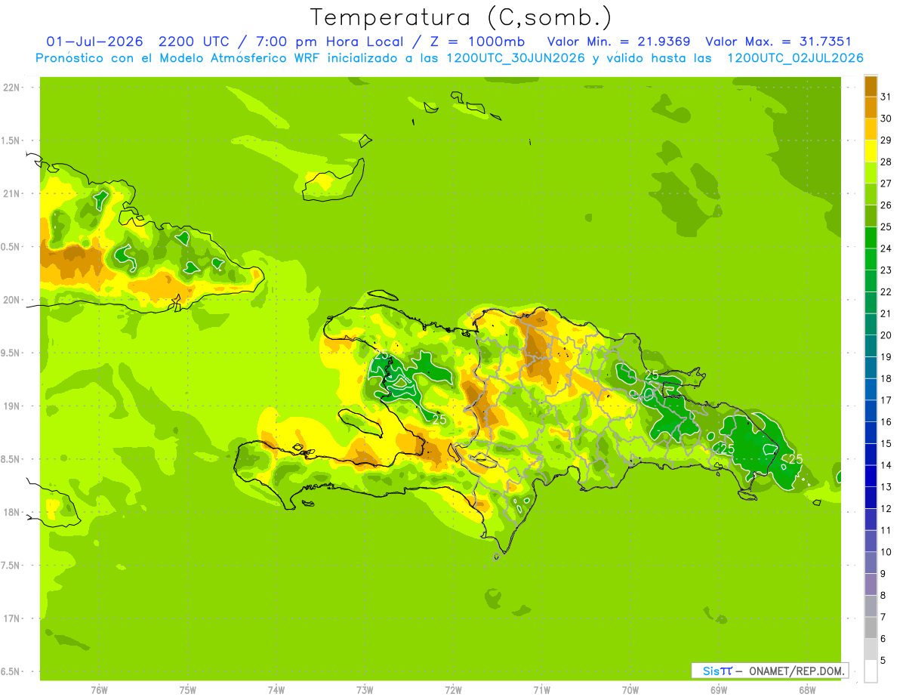
Task: Click the '71W' longitude axis label
Action: pyautogui.click(x=541, y=690)
